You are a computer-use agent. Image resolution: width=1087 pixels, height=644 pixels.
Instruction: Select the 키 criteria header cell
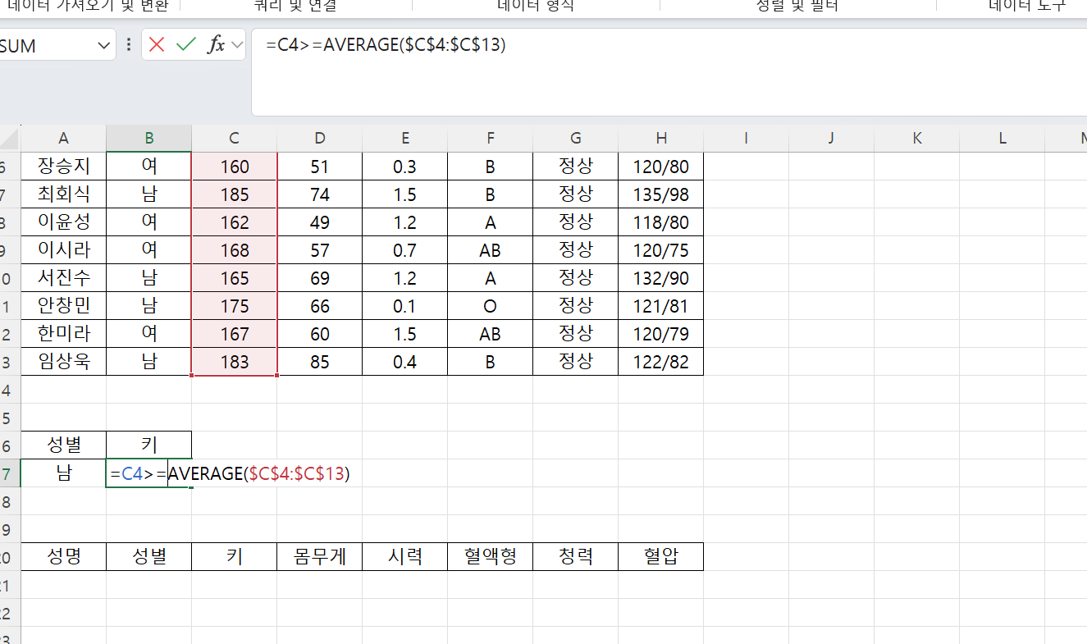(x=149, y=445)
